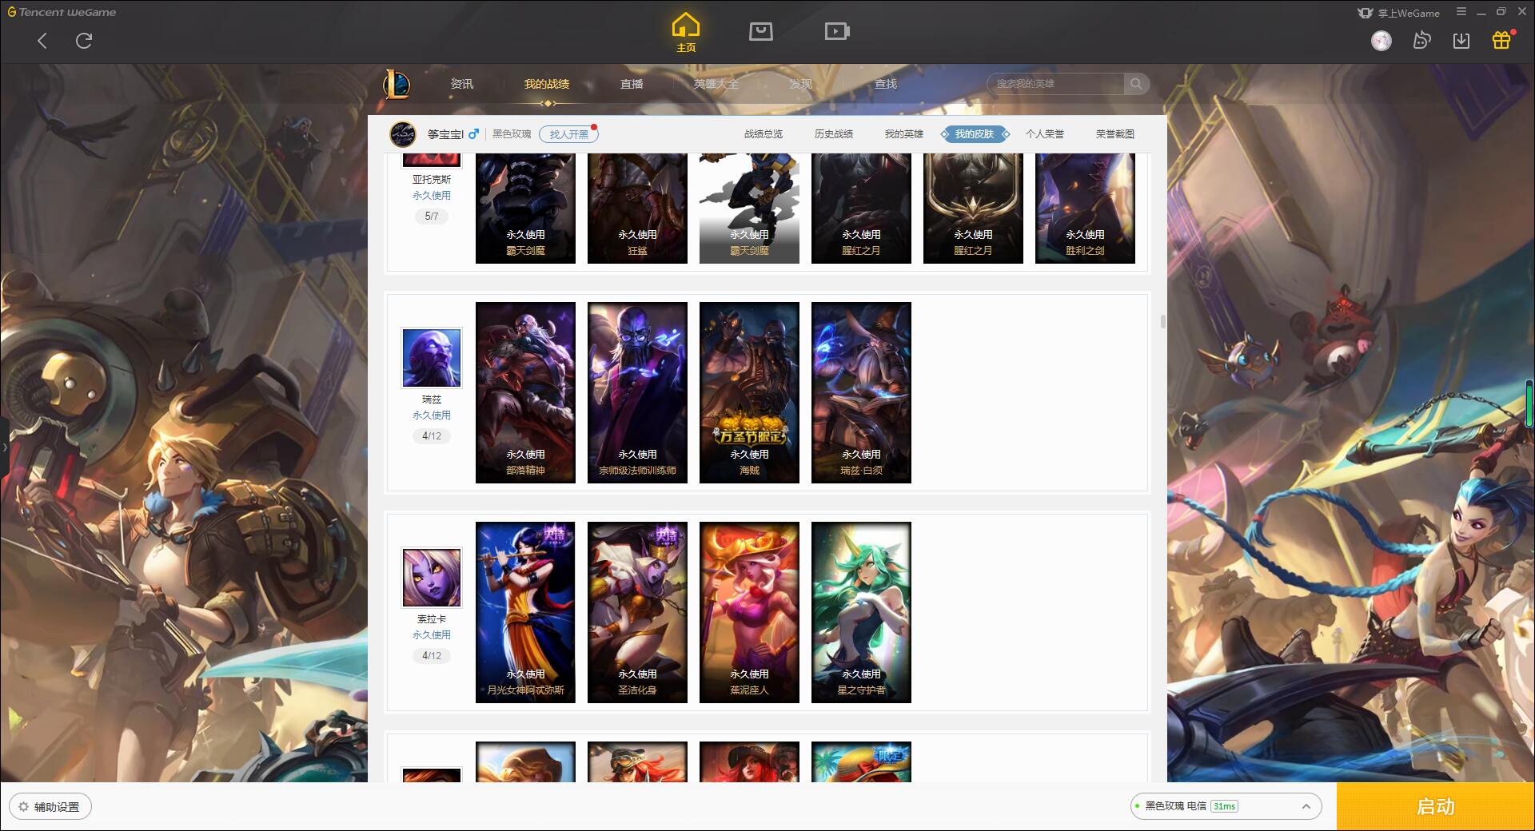Open the 狂鲨 skin card
Viewport: 1535px width, 831px height.
point(637,209)
